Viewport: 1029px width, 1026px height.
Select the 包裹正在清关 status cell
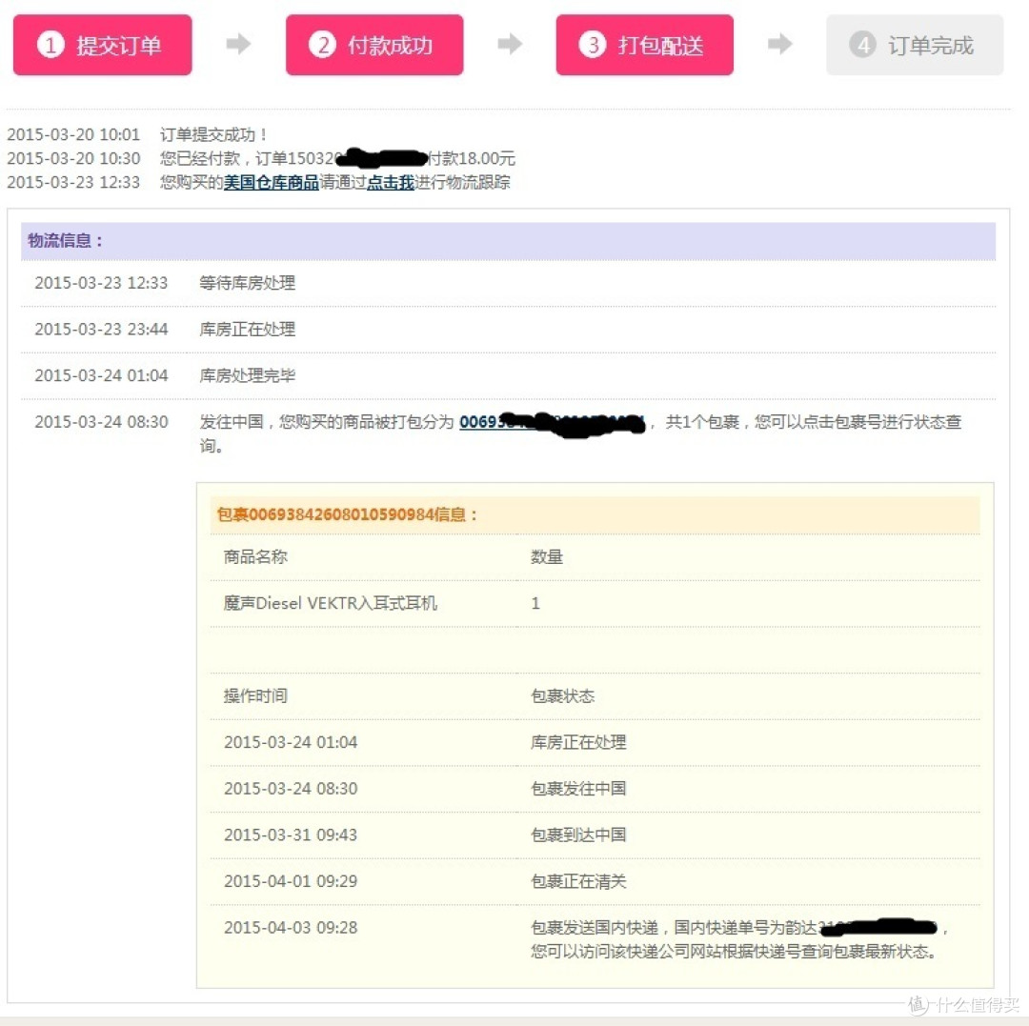578,881
